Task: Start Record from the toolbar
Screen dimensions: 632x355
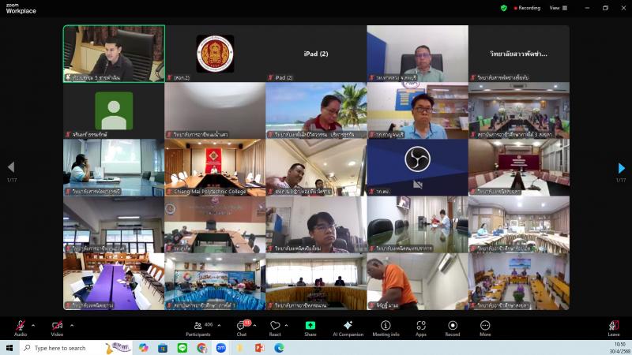Action: pos(453,328)
